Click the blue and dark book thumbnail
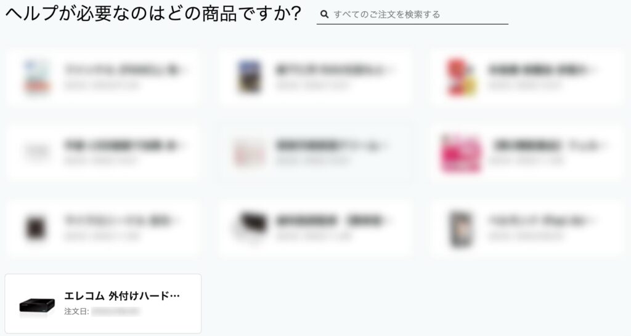Screen dimensions: 631x336 249,76
